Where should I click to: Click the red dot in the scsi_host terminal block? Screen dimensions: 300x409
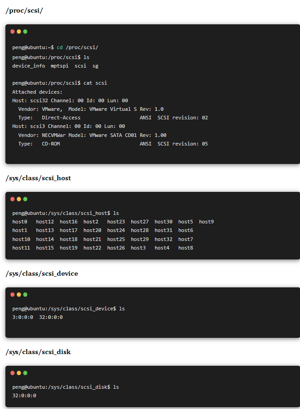tap(13, 199)
